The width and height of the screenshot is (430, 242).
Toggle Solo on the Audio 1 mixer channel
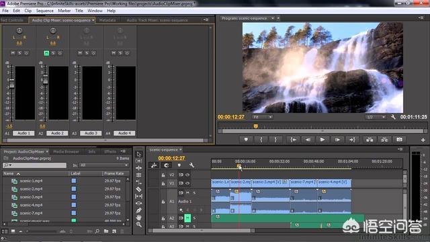click(x=19, y=53)
